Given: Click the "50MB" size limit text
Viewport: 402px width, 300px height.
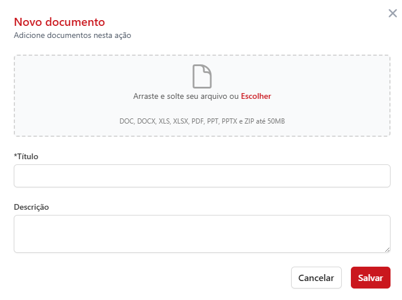Looking at the screenshot, I should 276,121.
